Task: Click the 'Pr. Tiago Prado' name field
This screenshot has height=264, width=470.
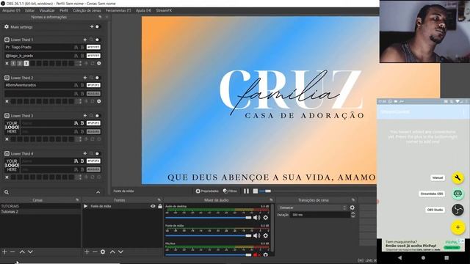Action: tap(38, 47)
